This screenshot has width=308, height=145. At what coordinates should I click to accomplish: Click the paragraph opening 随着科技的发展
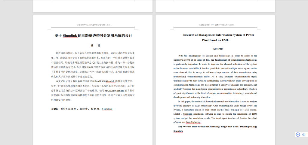pos(93,65)
